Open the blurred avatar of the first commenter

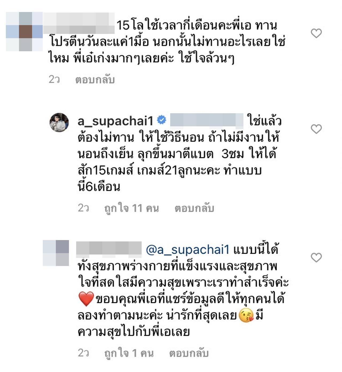point(24,32)
